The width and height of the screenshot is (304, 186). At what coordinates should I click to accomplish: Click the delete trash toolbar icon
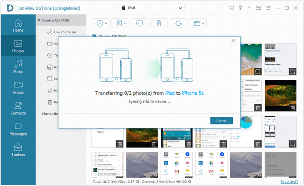(159, 23)
